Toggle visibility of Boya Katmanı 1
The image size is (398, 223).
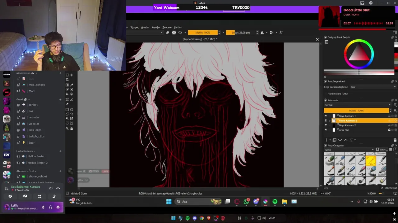click(x=326, y=116)
